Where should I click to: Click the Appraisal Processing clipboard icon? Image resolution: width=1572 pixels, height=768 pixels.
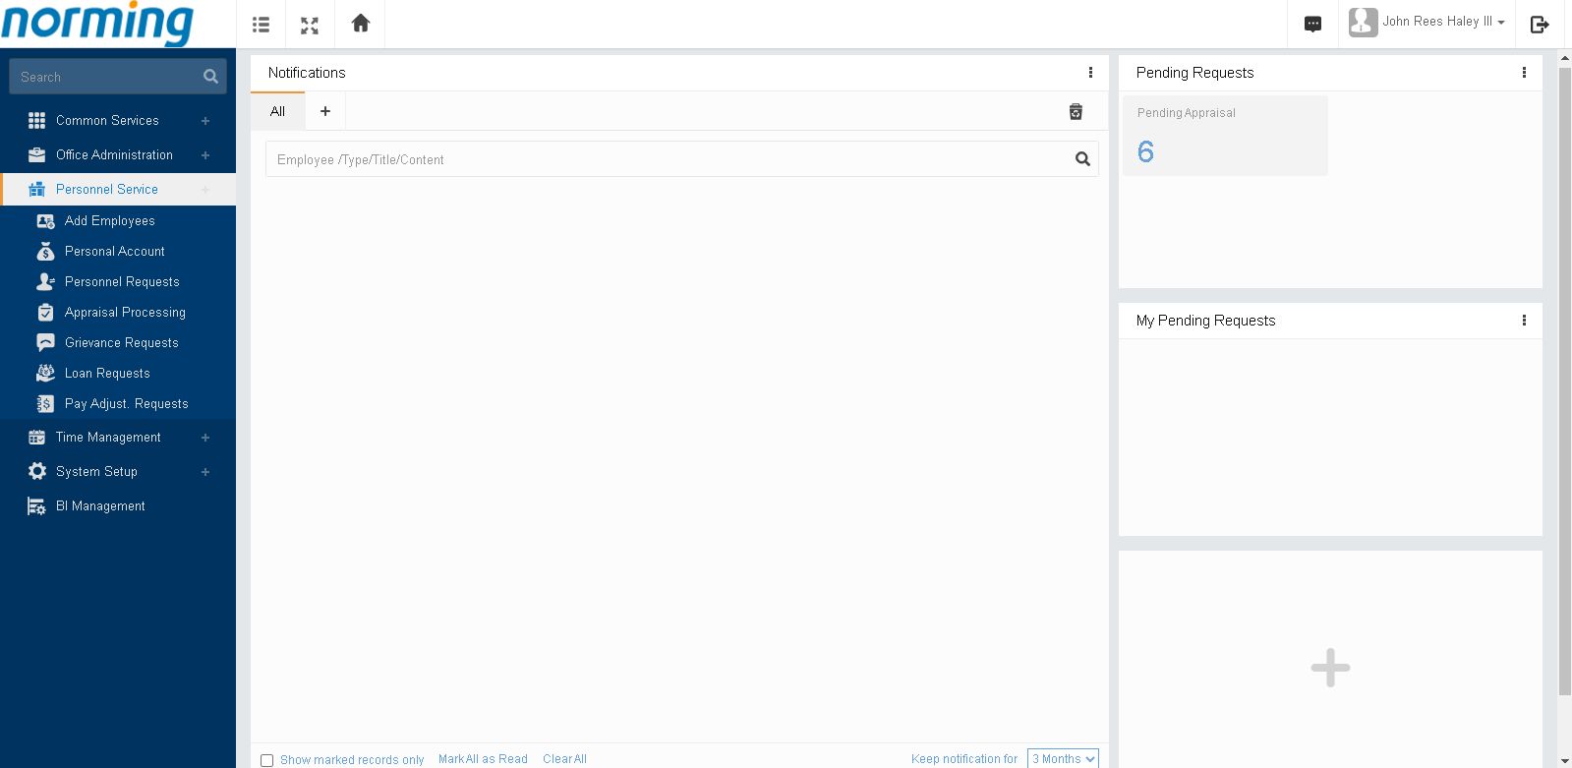pyautogui.click(x=45, y=313)
